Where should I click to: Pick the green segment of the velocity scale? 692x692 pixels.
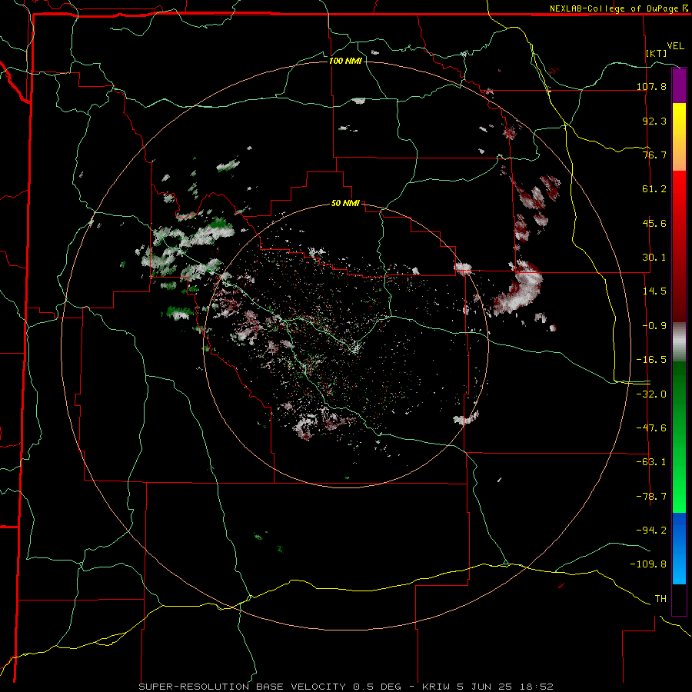(x=679, y=437)
